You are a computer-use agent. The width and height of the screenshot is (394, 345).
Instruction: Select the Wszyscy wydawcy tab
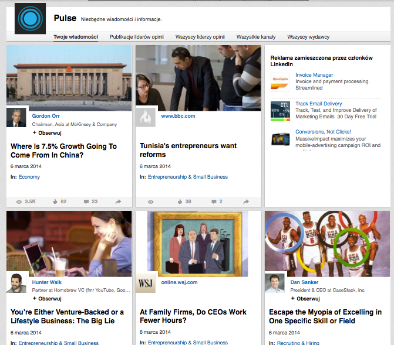click(308, 37)
